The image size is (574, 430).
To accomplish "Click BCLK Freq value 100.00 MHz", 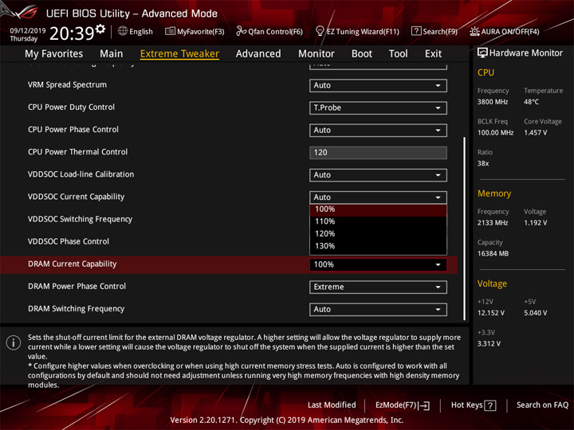I will click(x=495, y=133).
